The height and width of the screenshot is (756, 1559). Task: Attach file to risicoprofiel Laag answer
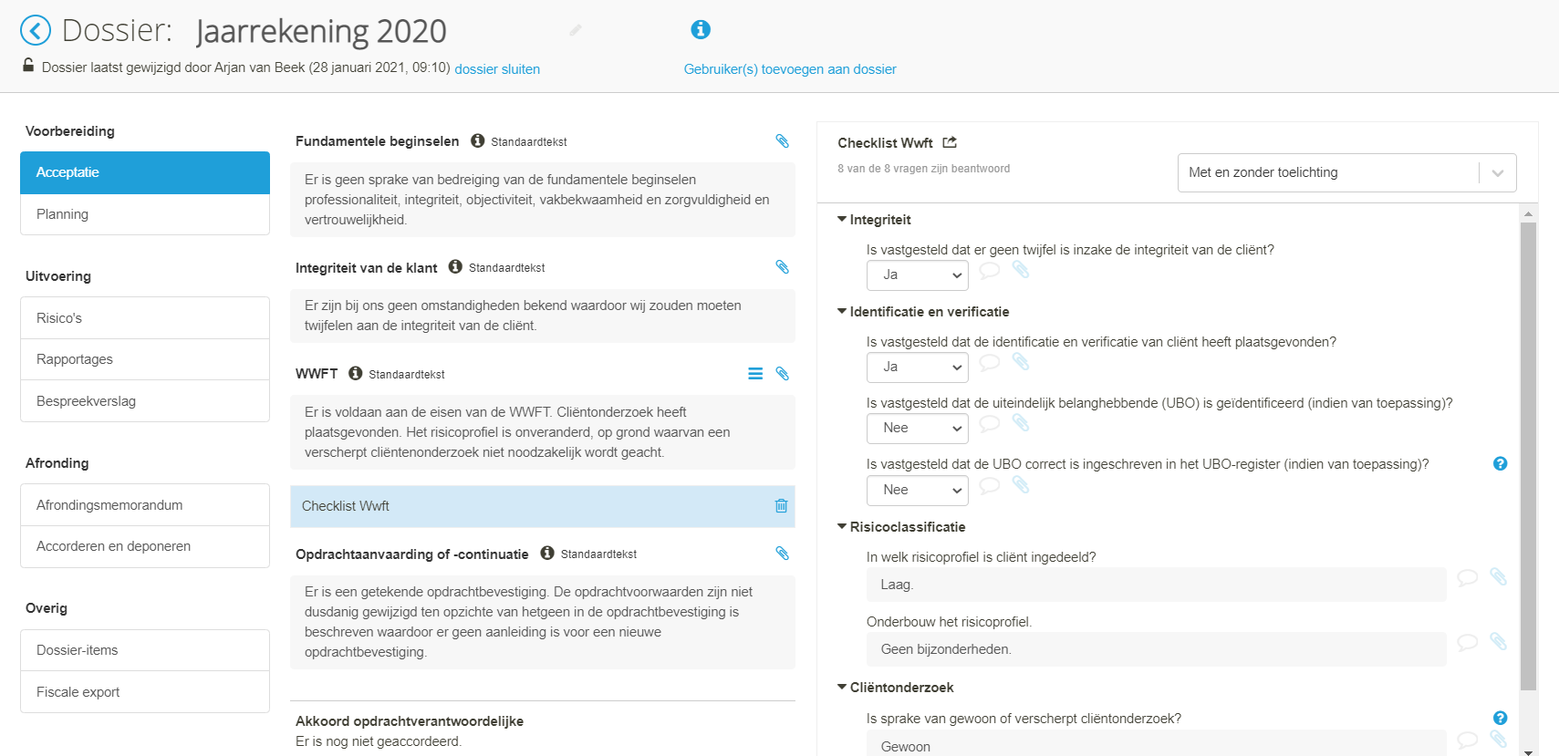coord(1499,576)
